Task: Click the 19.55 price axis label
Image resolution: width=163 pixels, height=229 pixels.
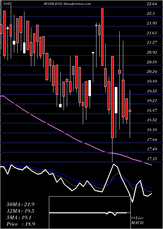Action: 152,91
